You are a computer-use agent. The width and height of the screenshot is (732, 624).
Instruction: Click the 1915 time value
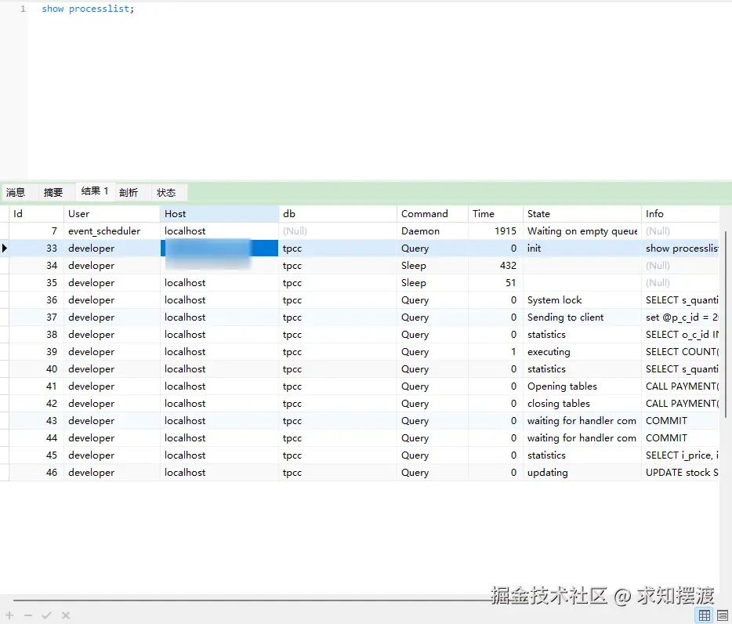coord(495,231)
